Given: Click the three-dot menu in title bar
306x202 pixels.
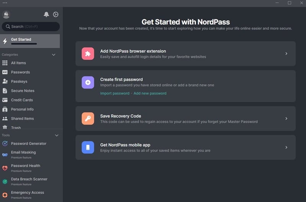Looking at the screenshot, I should (5, 3).
